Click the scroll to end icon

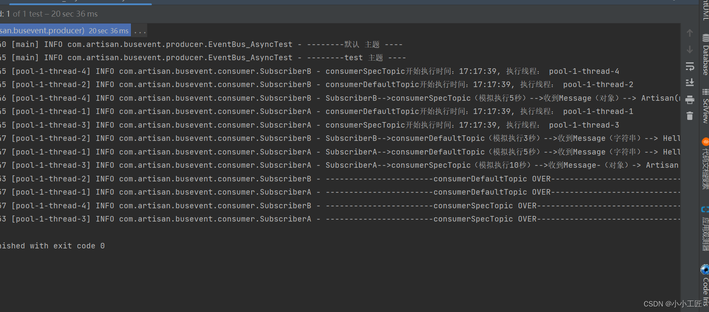coord(690,82)
